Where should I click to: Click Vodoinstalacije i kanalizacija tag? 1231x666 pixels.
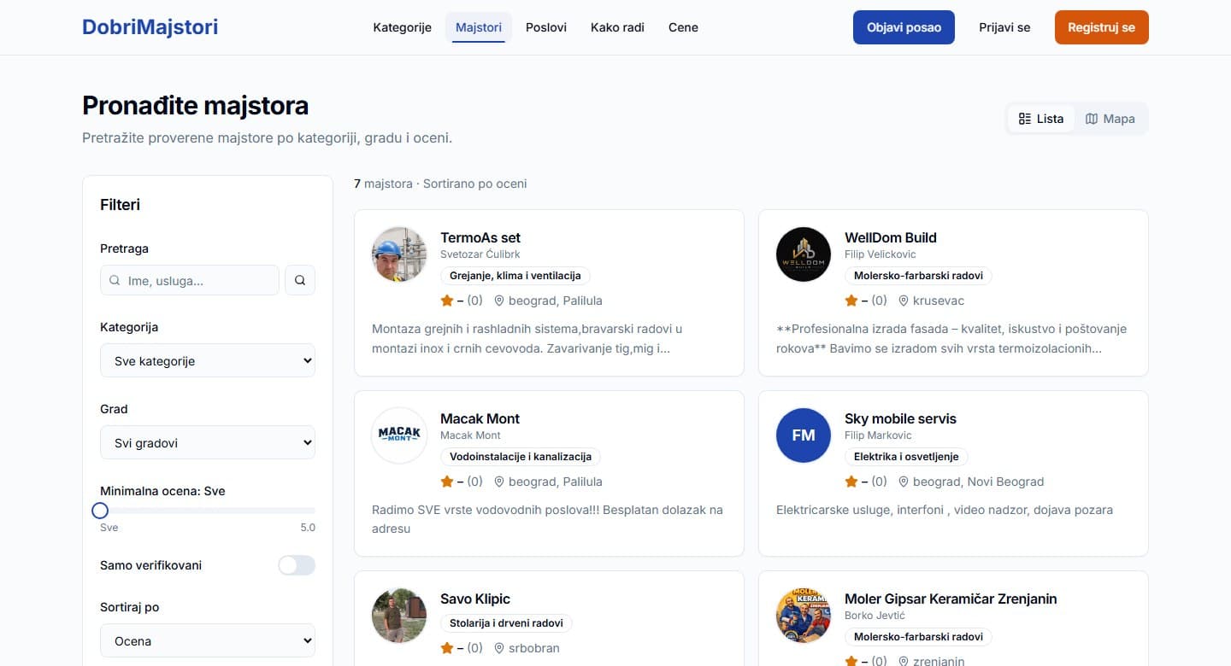[x=521, y=457]
